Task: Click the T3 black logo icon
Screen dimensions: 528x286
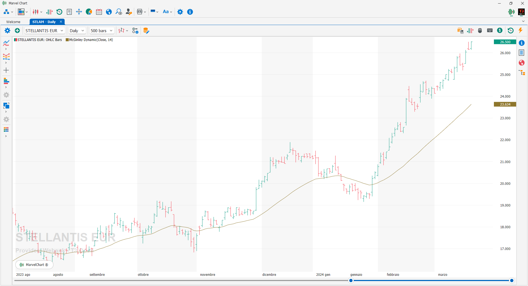Action: point(521,12)
